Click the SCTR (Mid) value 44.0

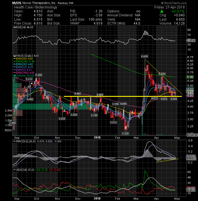(137, 23)
